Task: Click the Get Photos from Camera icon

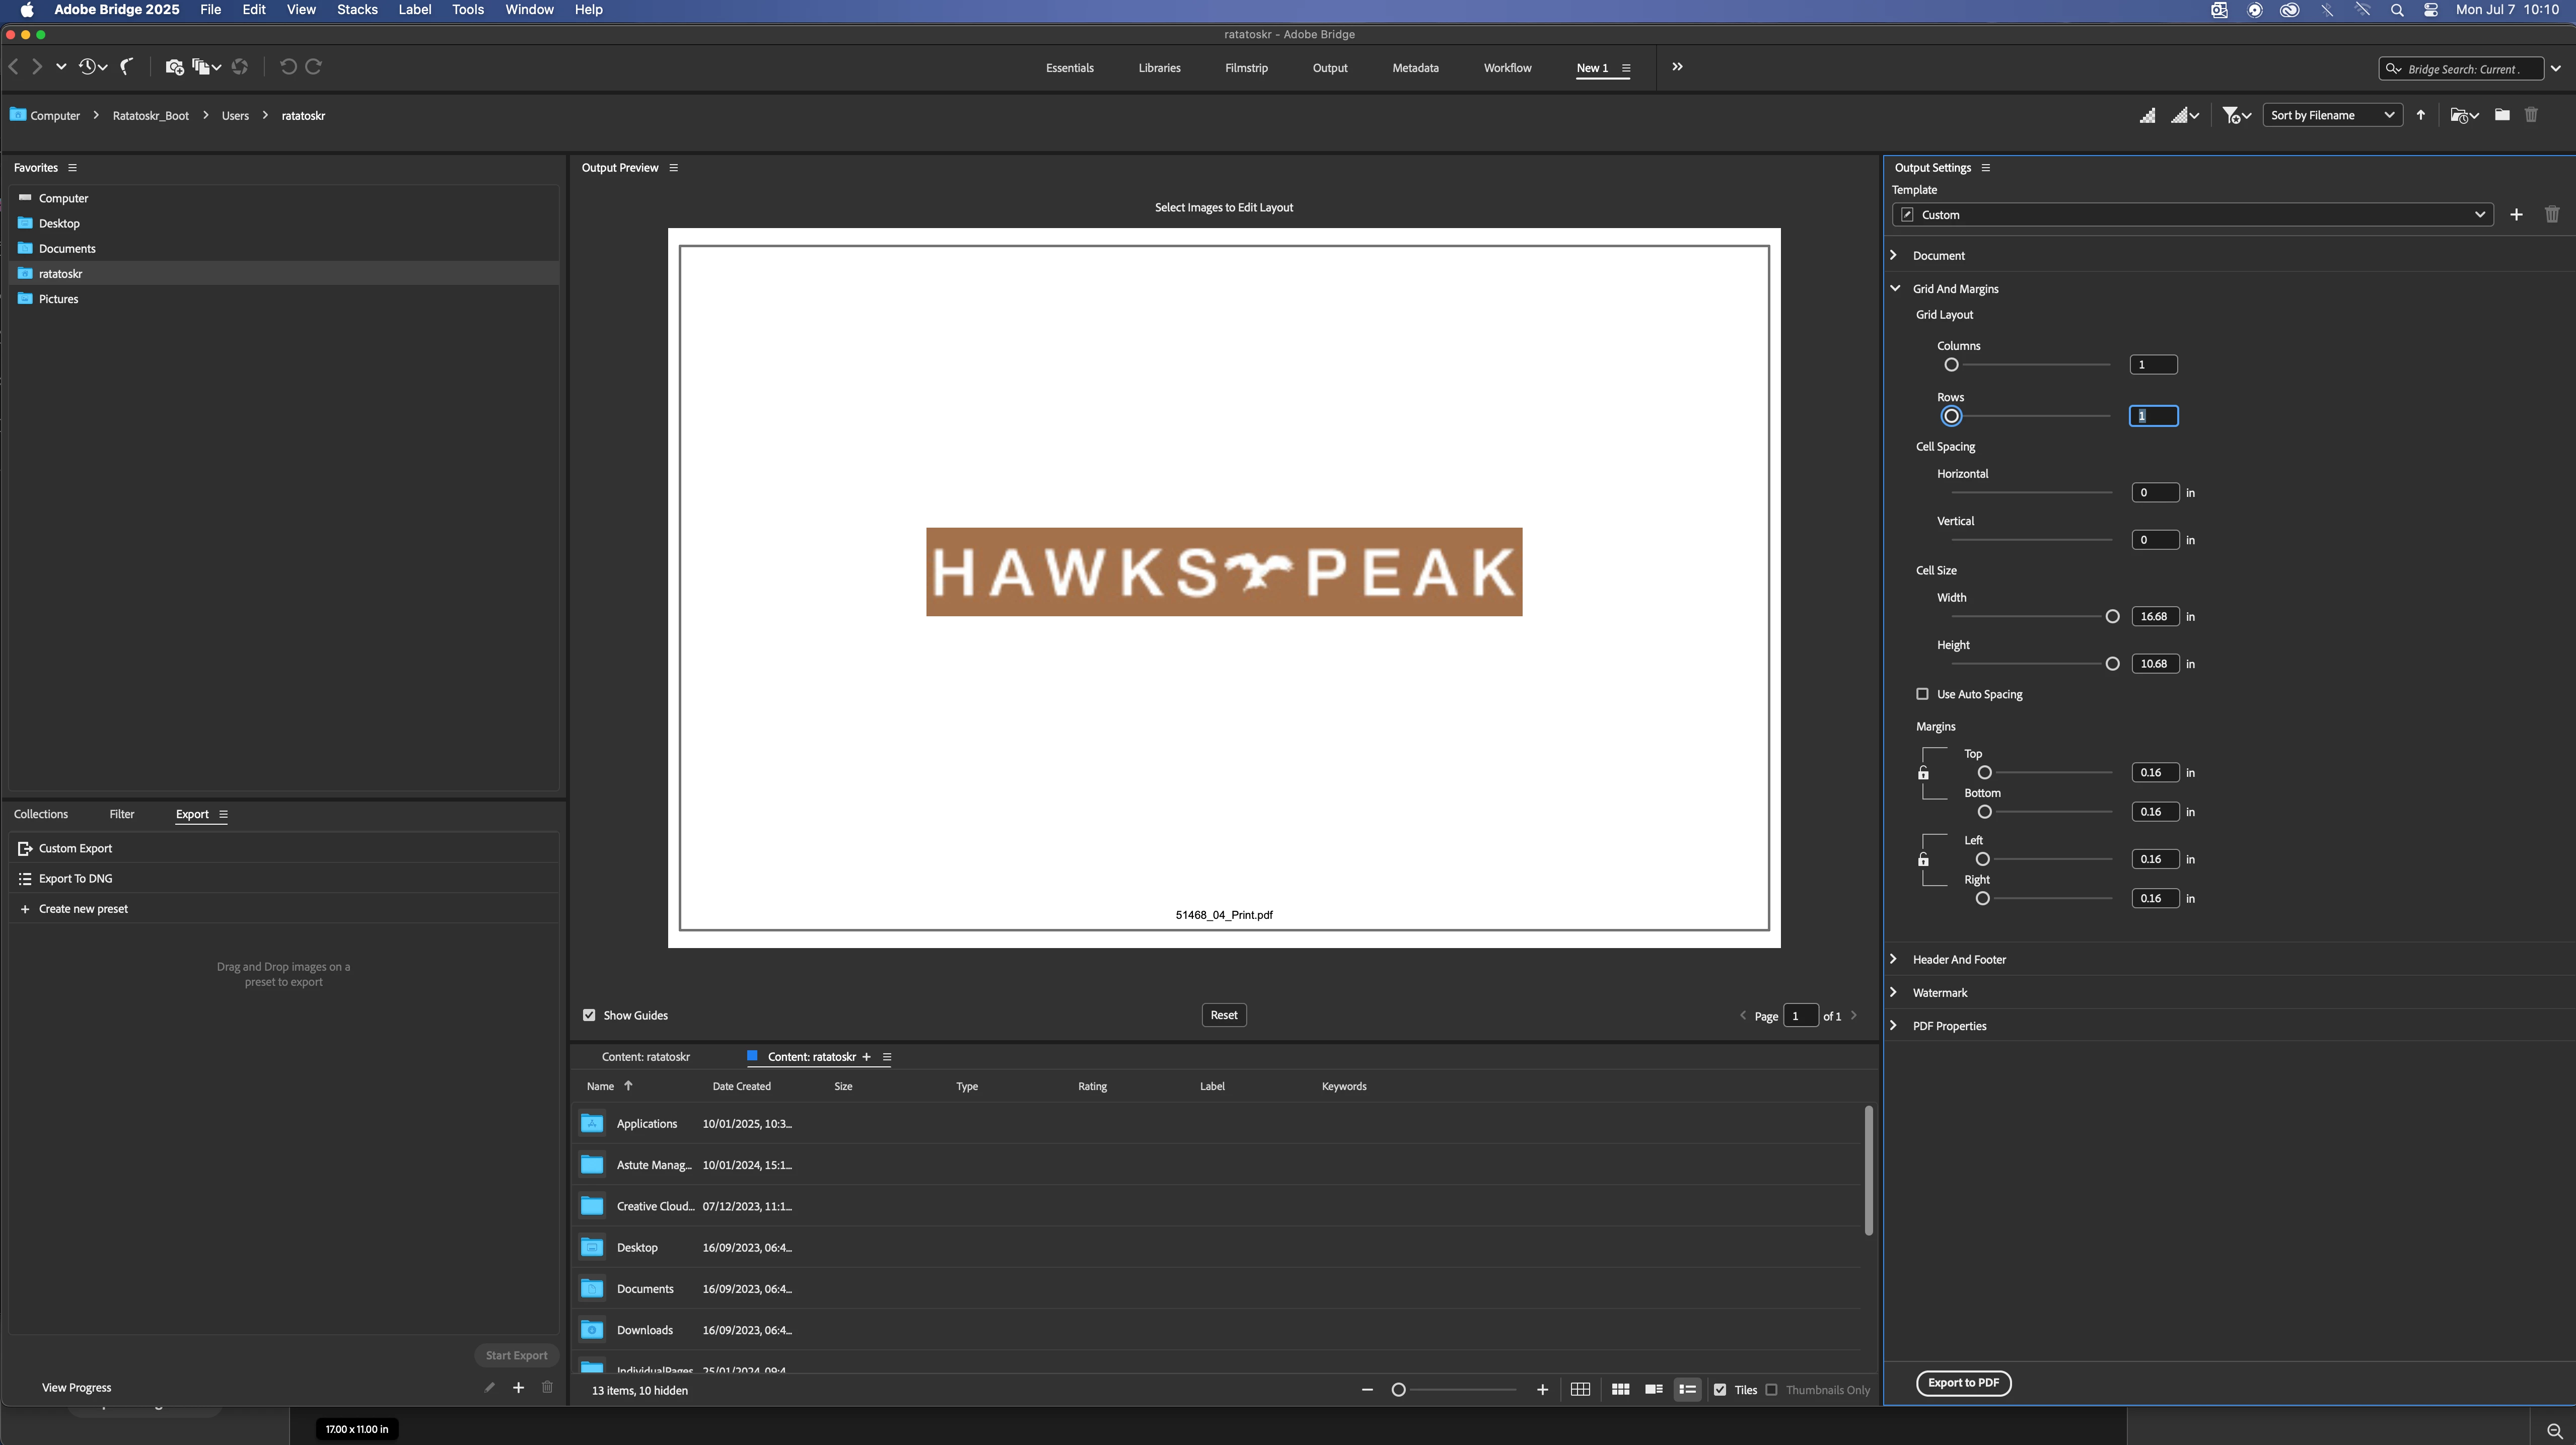Action: (174, 67)
